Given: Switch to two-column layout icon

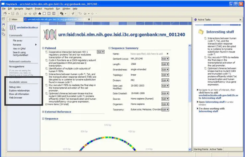Looking at the screenshot, I should click(49, 14).
